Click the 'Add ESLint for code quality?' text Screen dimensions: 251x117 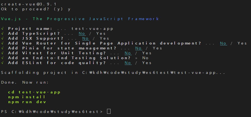pyautogui.click(x=57, y=63)
